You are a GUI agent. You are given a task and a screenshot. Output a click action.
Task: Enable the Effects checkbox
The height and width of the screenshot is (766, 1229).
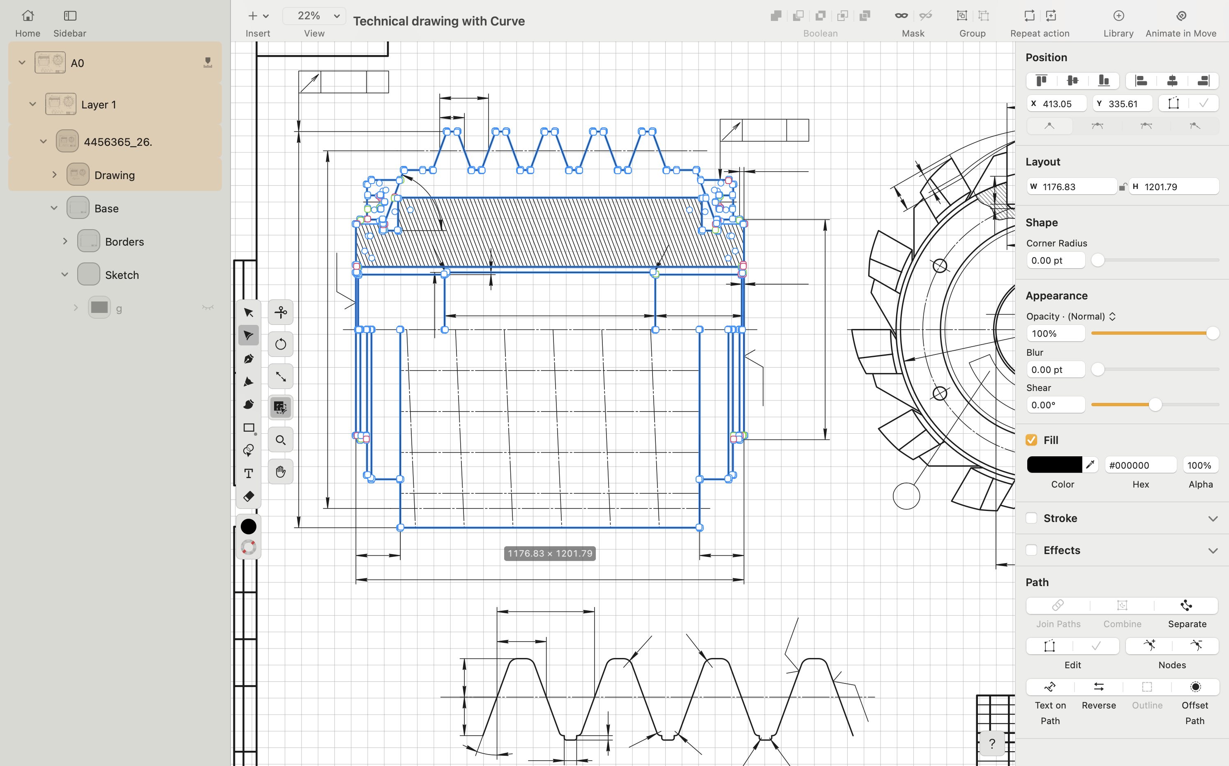click(x=1031, y=550)
